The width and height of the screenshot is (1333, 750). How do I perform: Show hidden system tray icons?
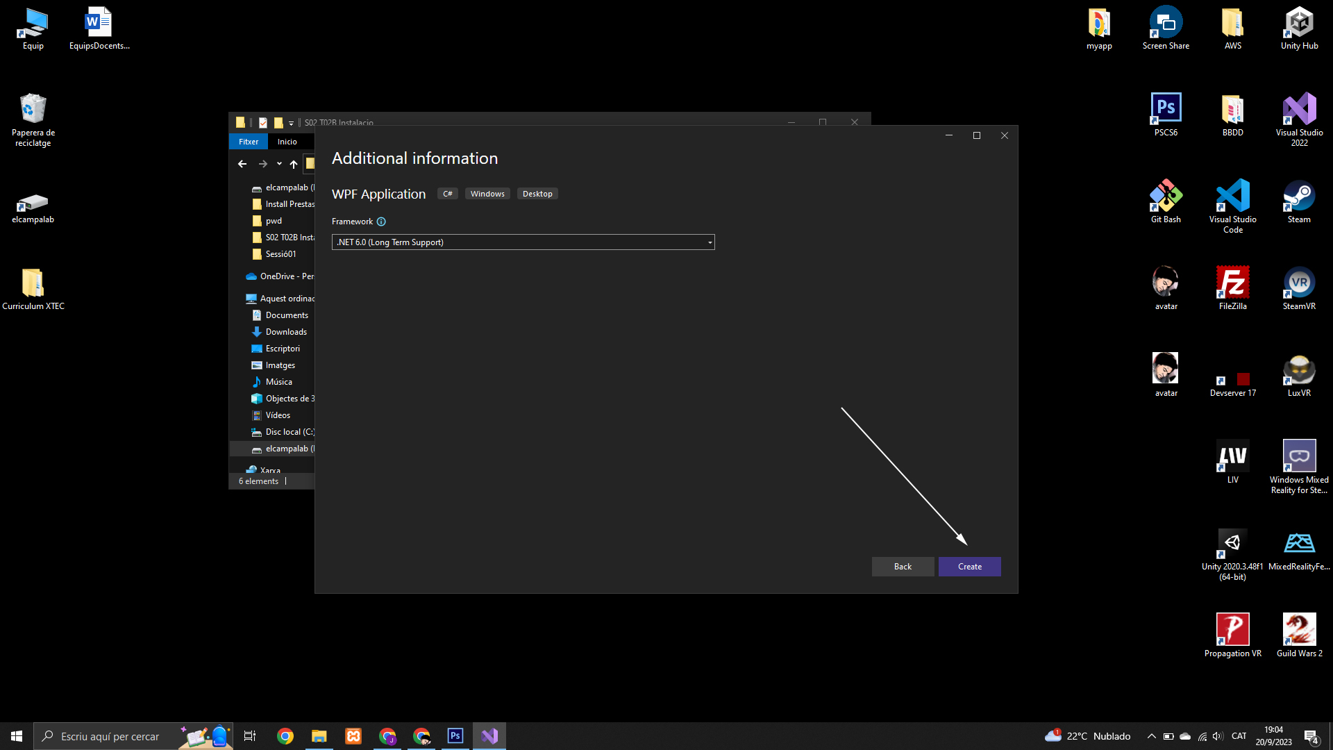[1151, 736]
